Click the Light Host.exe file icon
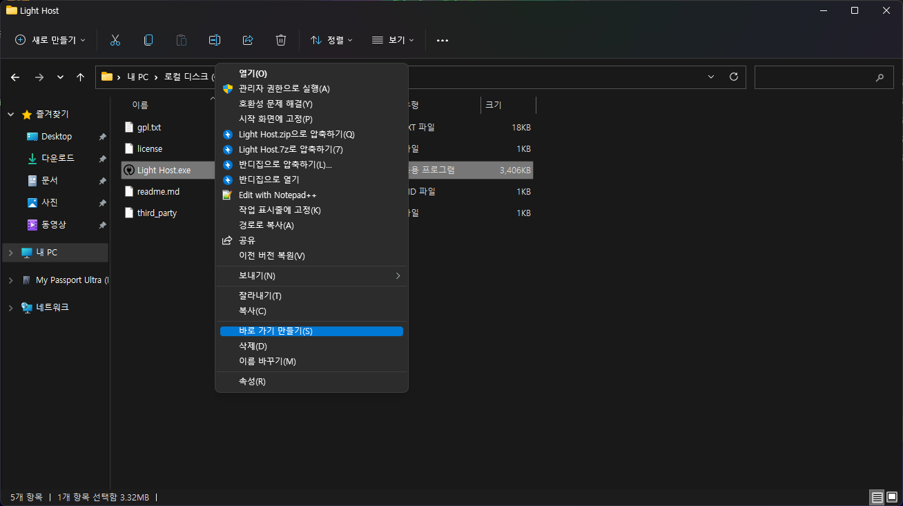Screen dimensions: 903x506 tap(128, 170)
